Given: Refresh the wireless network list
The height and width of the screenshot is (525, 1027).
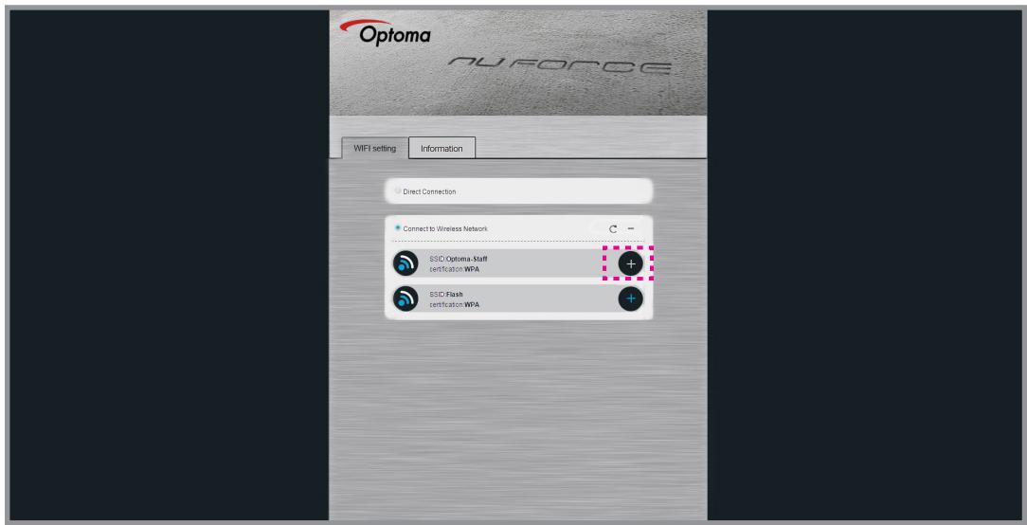Looking at the screenshot, I should click(x=613, y=228).
